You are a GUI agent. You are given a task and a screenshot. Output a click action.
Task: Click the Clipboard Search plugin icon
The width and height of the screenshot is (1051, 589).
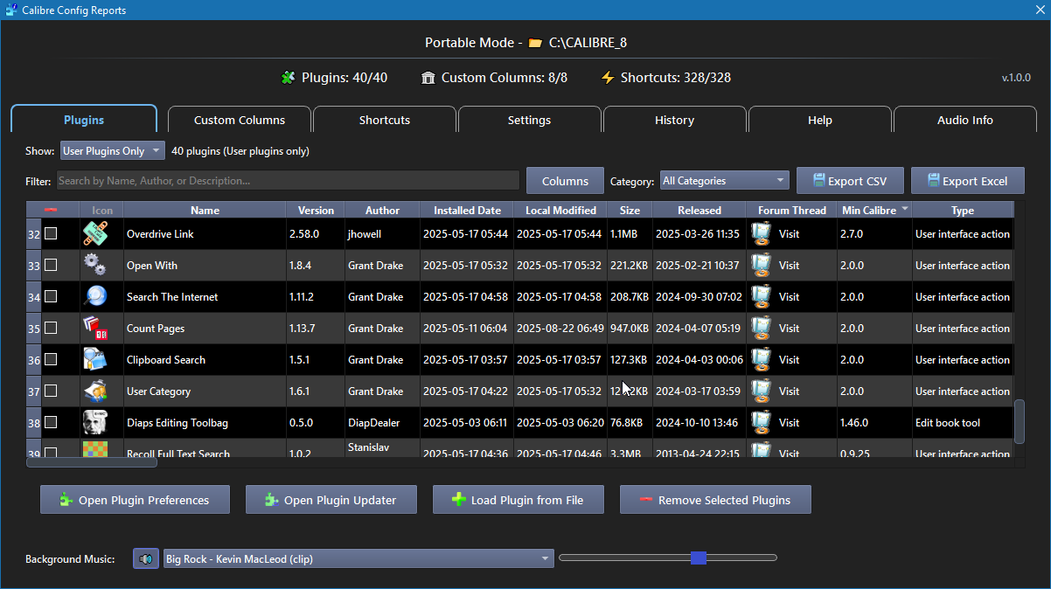click(x=95, y=360)
